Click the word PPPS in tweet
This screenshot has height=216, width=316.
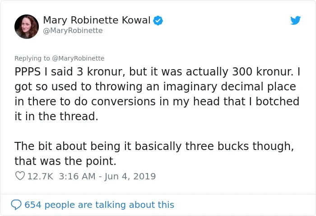coord(28,72)
